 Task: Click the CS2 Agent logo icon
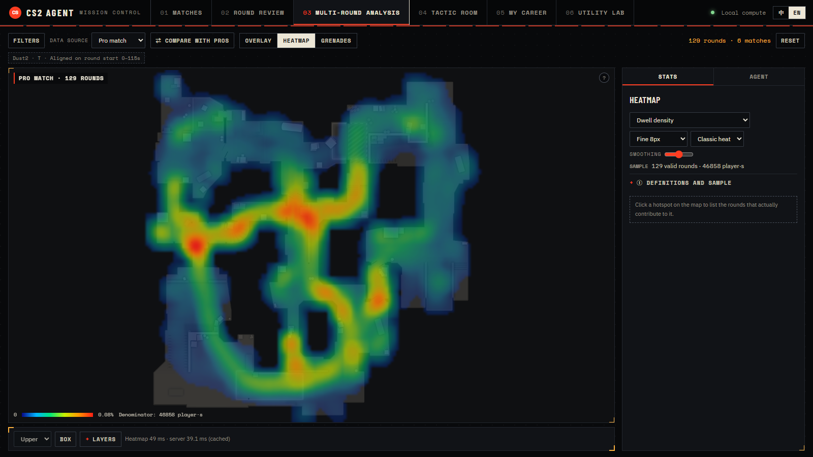[15, 13]
